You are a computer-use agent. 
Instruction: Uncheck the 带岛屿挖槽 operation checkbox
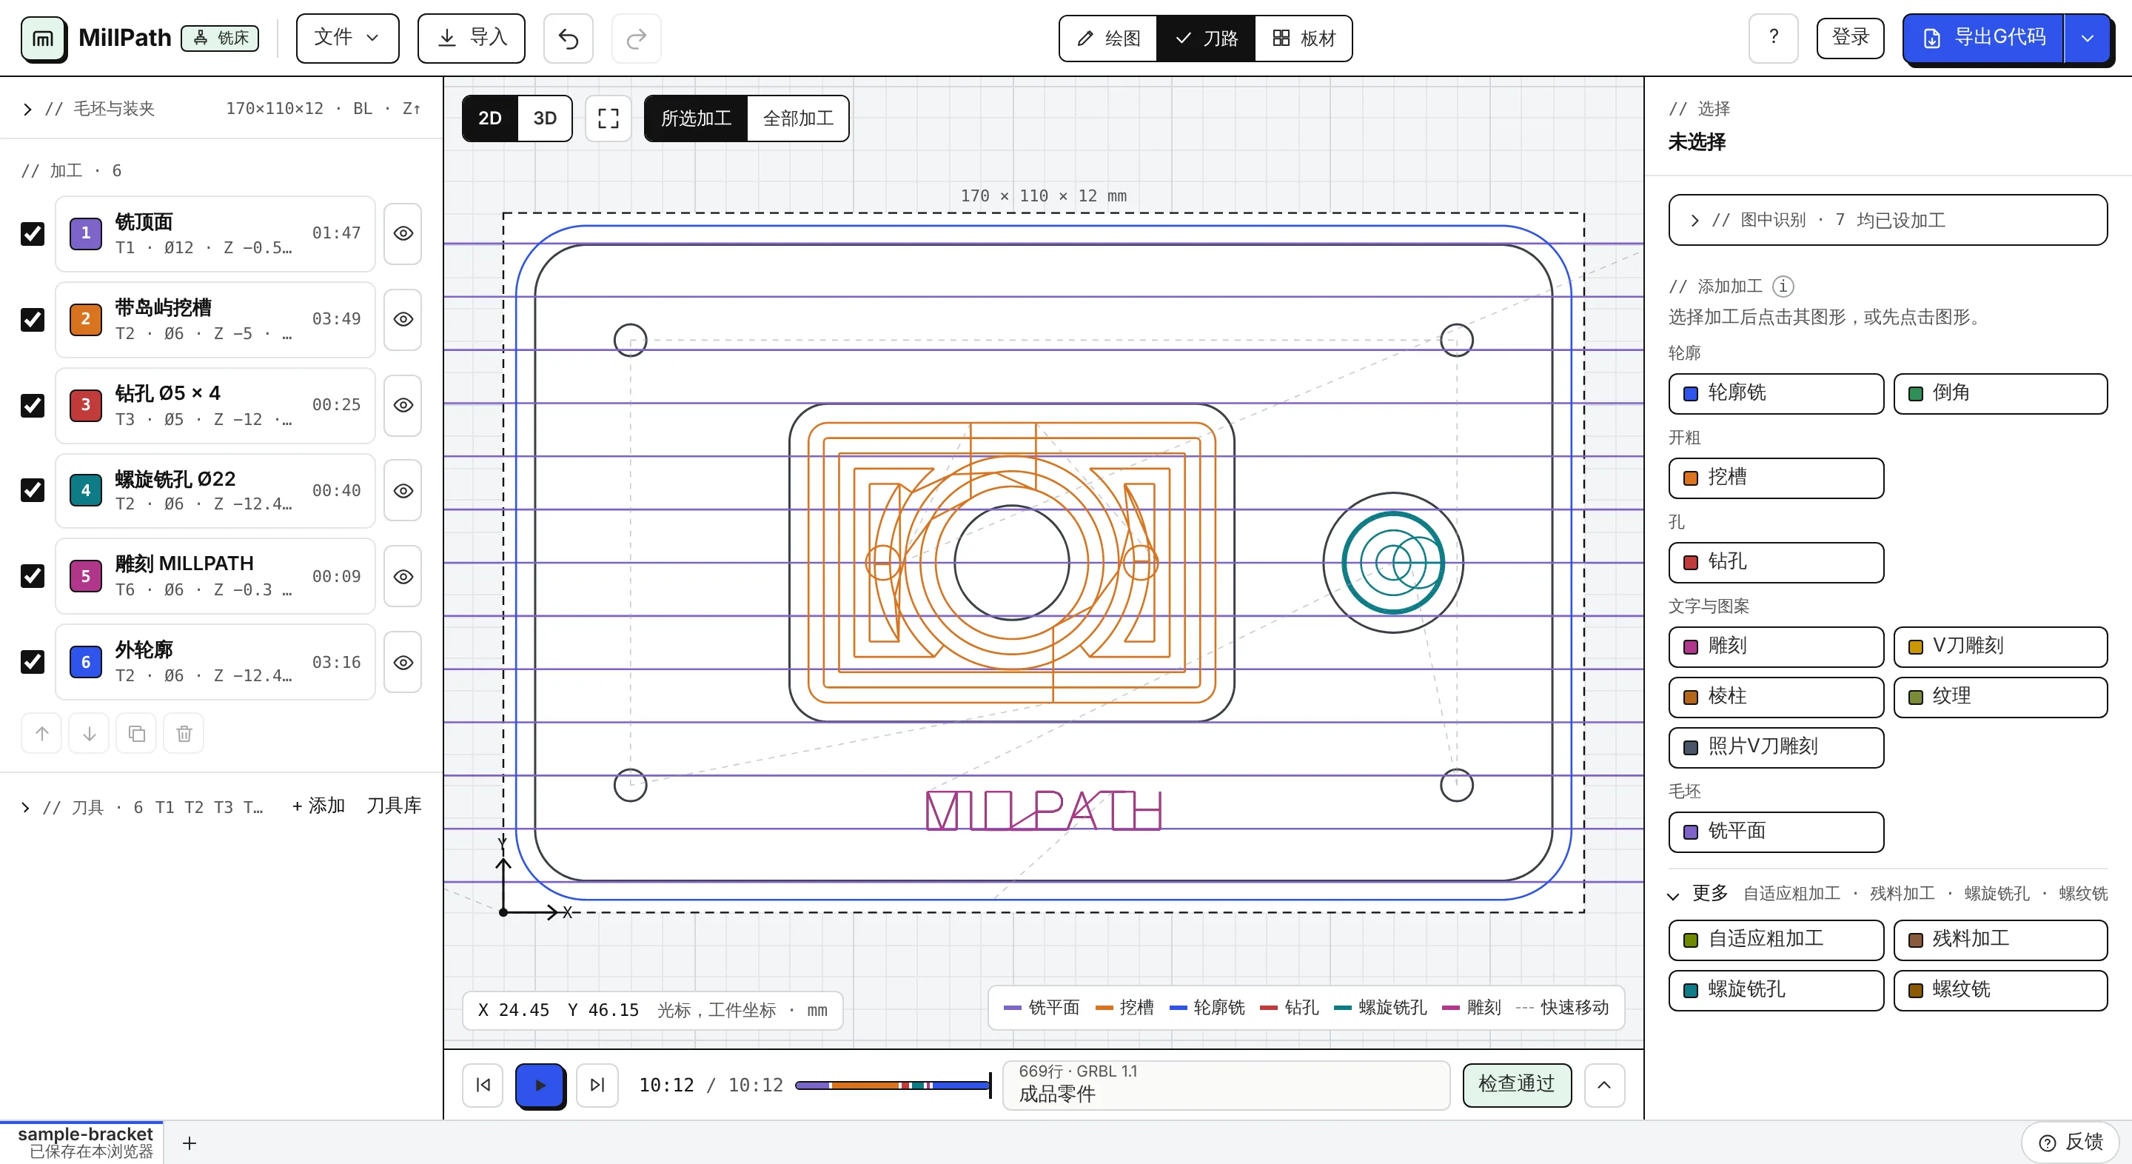point(33,320)
